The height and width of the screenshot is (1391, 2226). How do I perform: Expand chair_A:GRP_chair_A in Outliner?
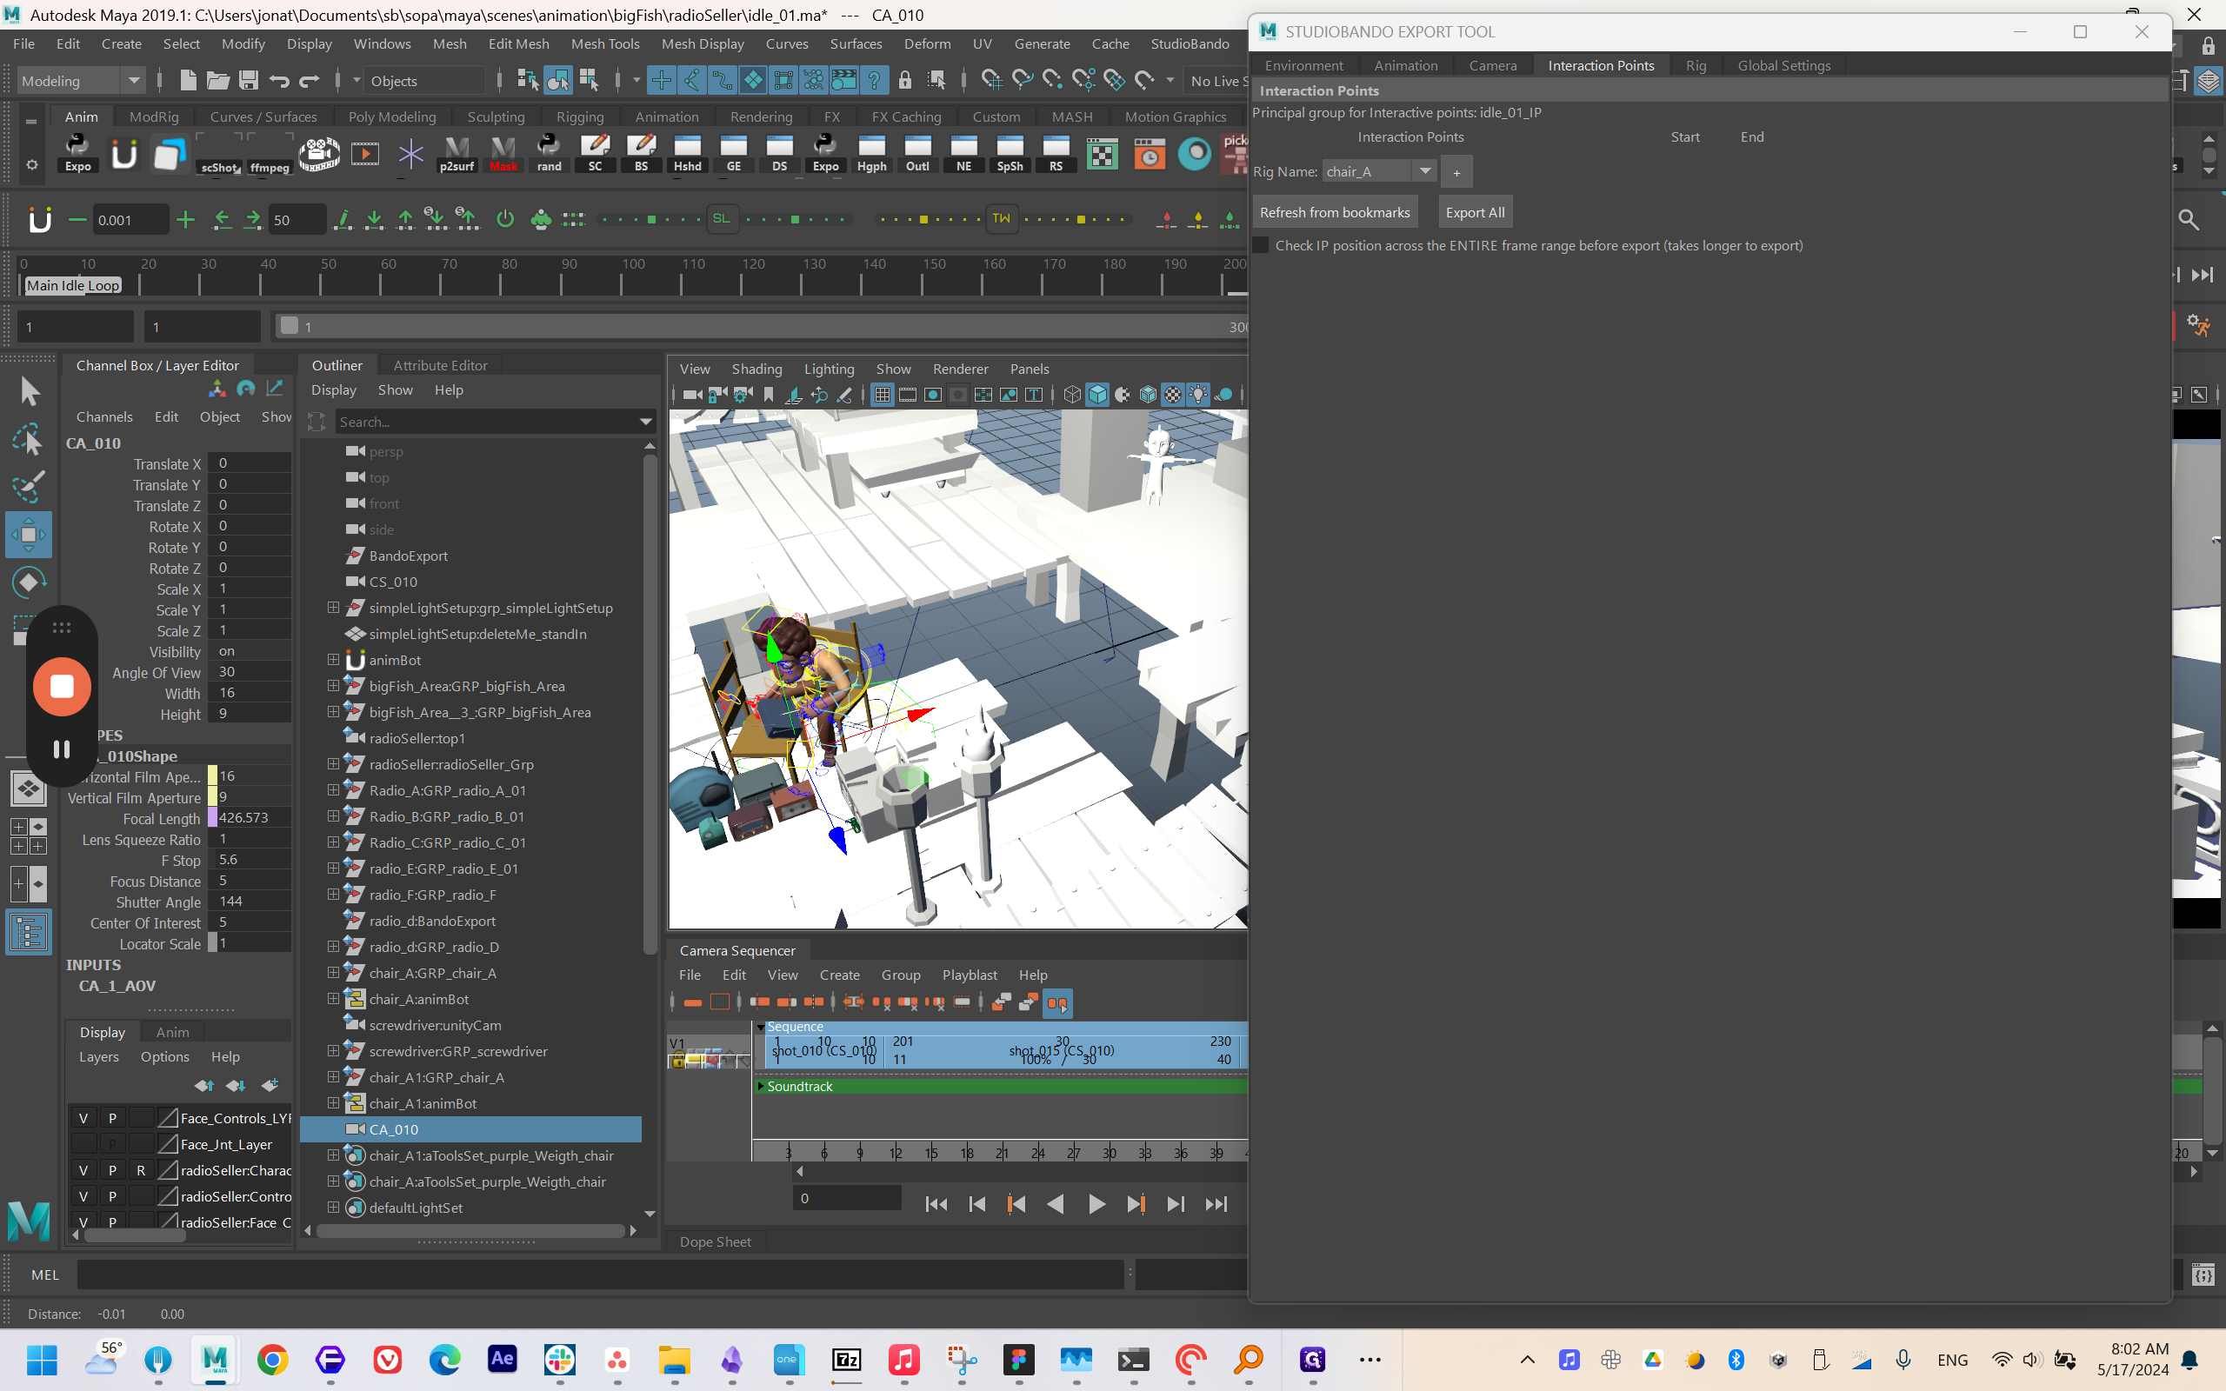click(333, 973)
